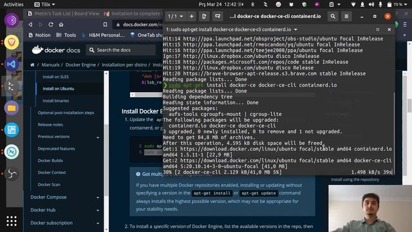Split terminal downward in Tilix header

tap(218, 16)
